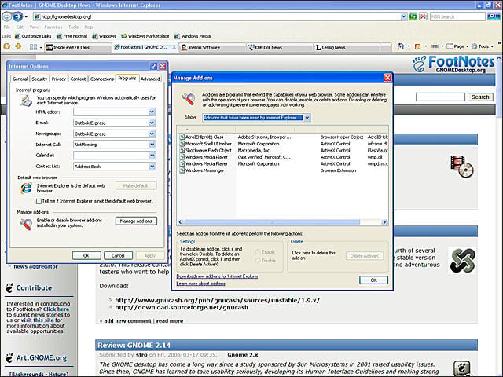Click the Windows Media links shortcut
503x377 pixels.
point(193,36)
